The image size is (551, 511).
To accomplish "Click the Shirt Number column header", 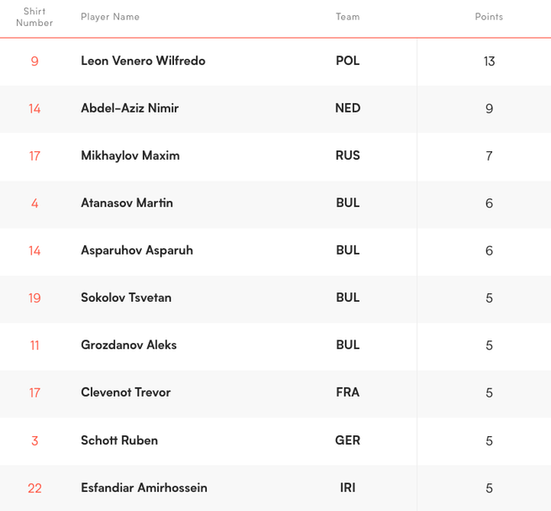I will click(x=34, y=18).
